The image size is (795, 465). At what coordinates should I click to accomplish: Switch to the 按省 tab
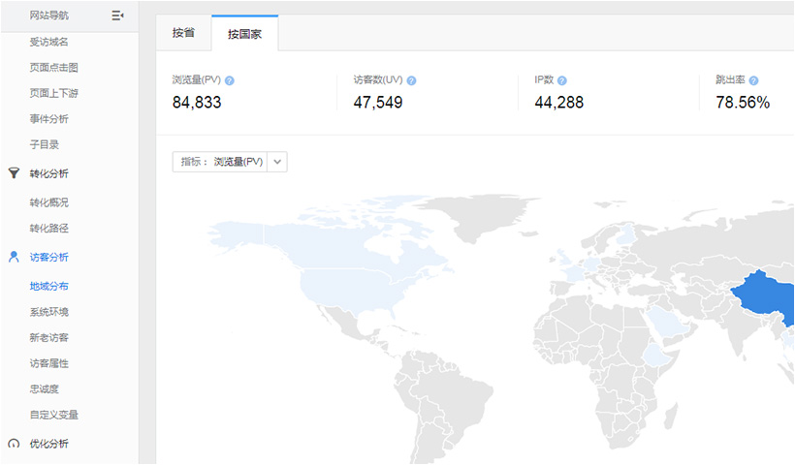tap(183, 33)
